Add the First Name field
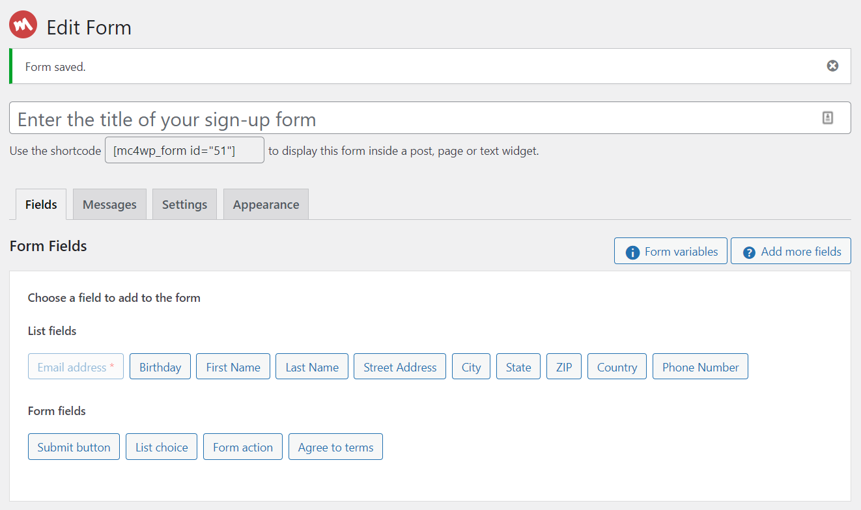 point(233,367)
